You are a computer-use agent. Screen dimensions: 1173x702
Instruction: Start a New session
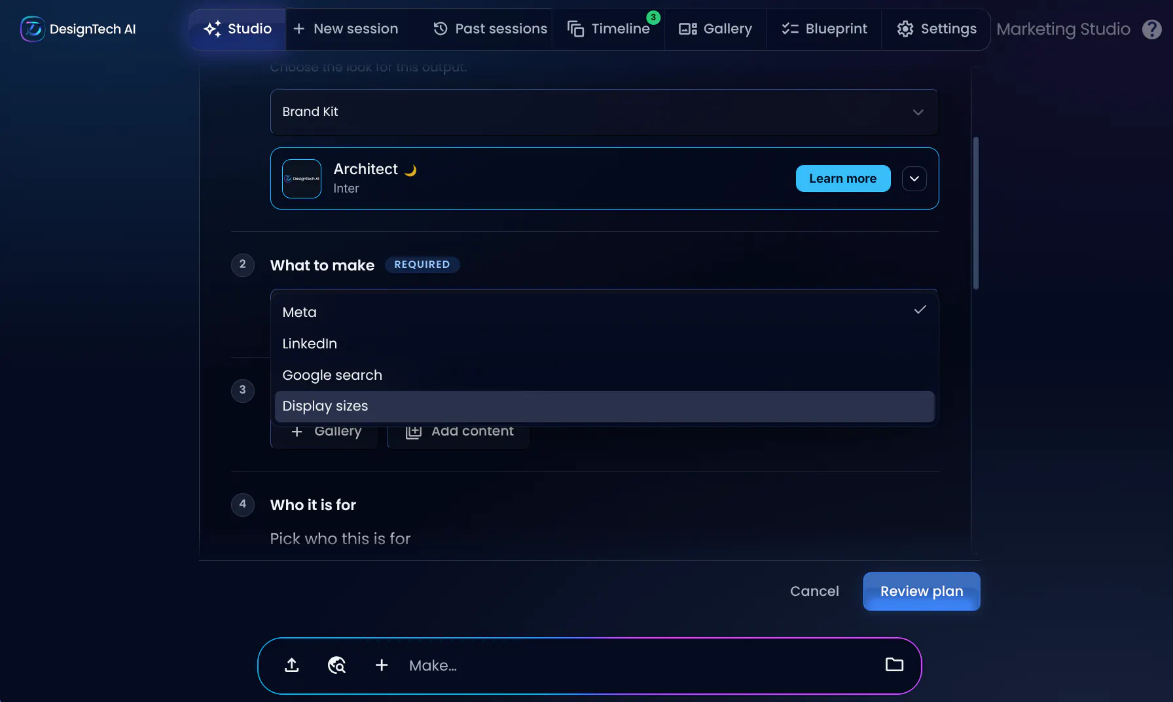point(346,29)
